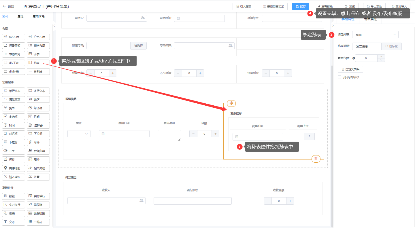Select the 分页布局 layout control

[38, 37]
